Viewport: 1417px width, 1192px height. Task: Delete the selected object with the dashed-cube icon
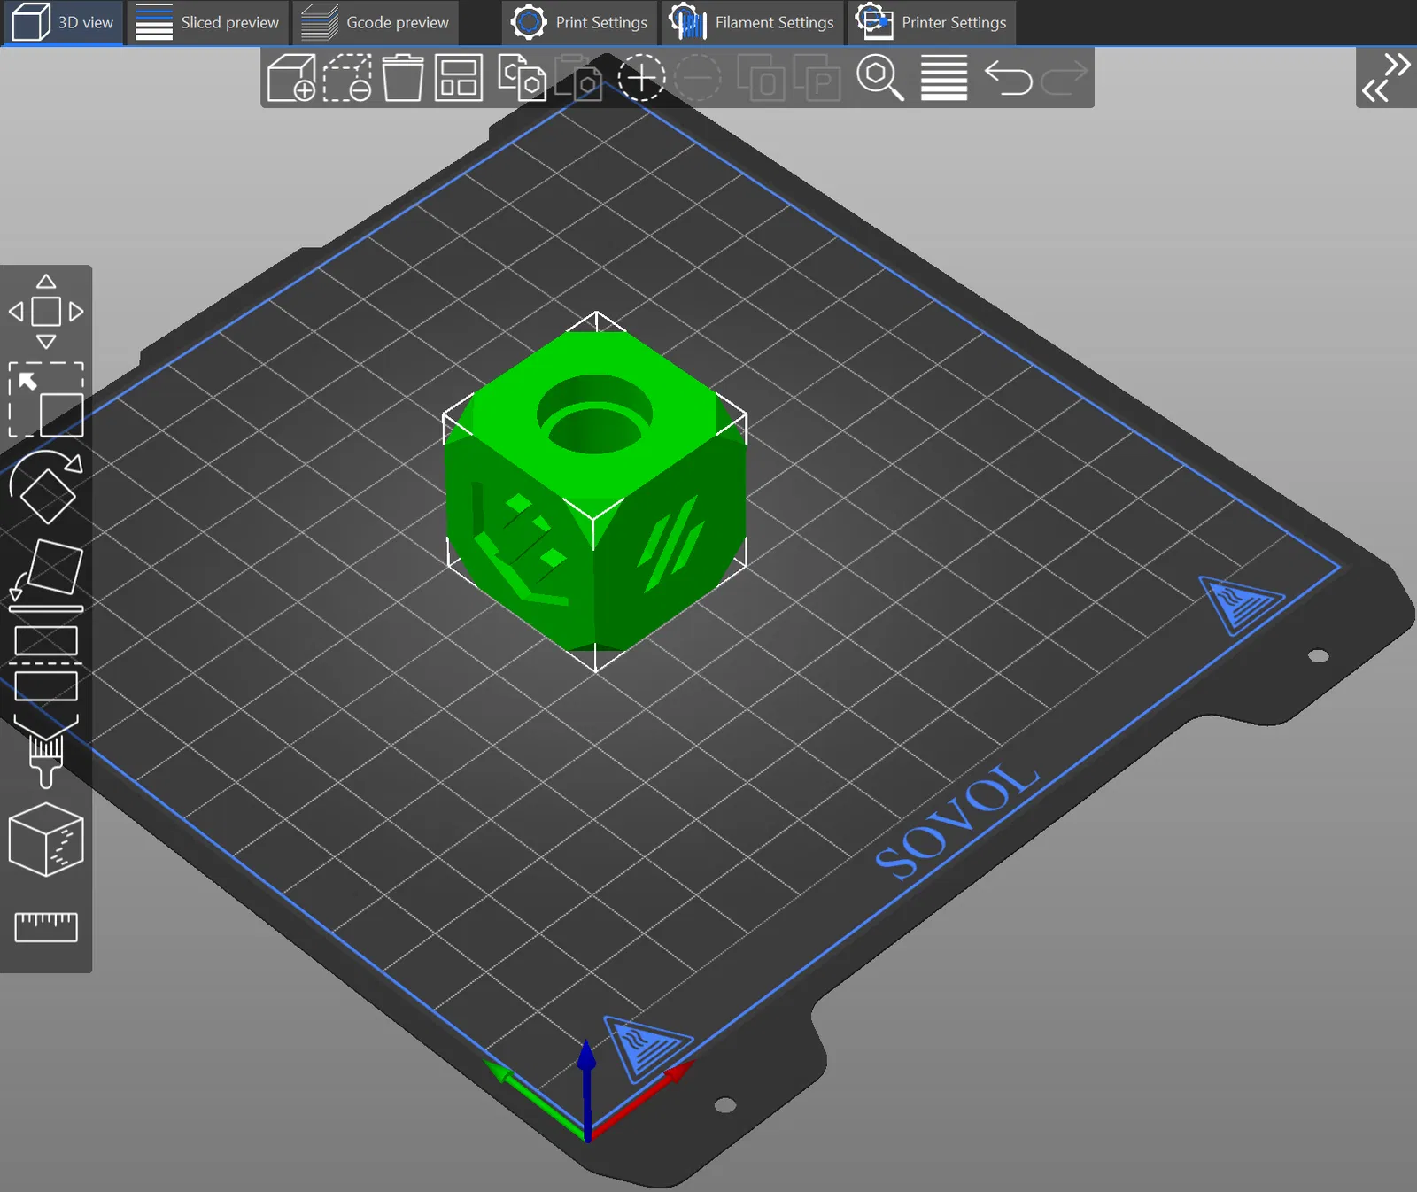click(x=347, y=78)
